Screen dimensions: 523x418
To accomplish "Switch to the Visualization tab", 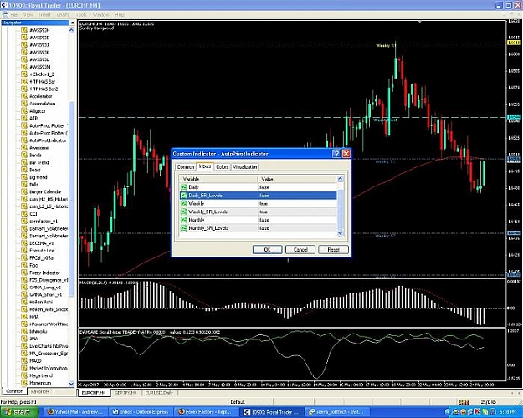I will click(x=245, y=166).
